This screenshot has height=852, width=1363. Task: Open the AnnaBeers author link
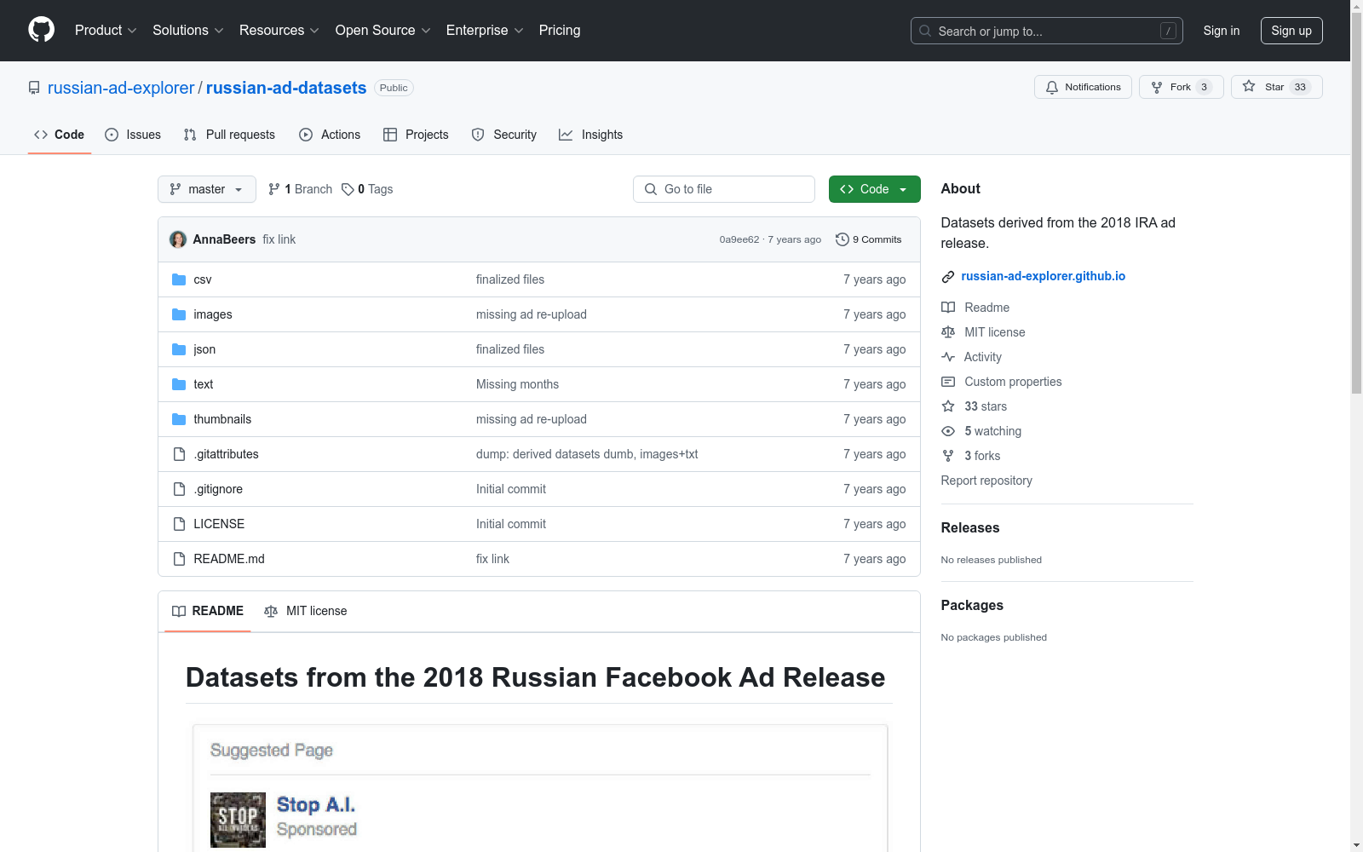pyautogui.click(x=224, y=239)
